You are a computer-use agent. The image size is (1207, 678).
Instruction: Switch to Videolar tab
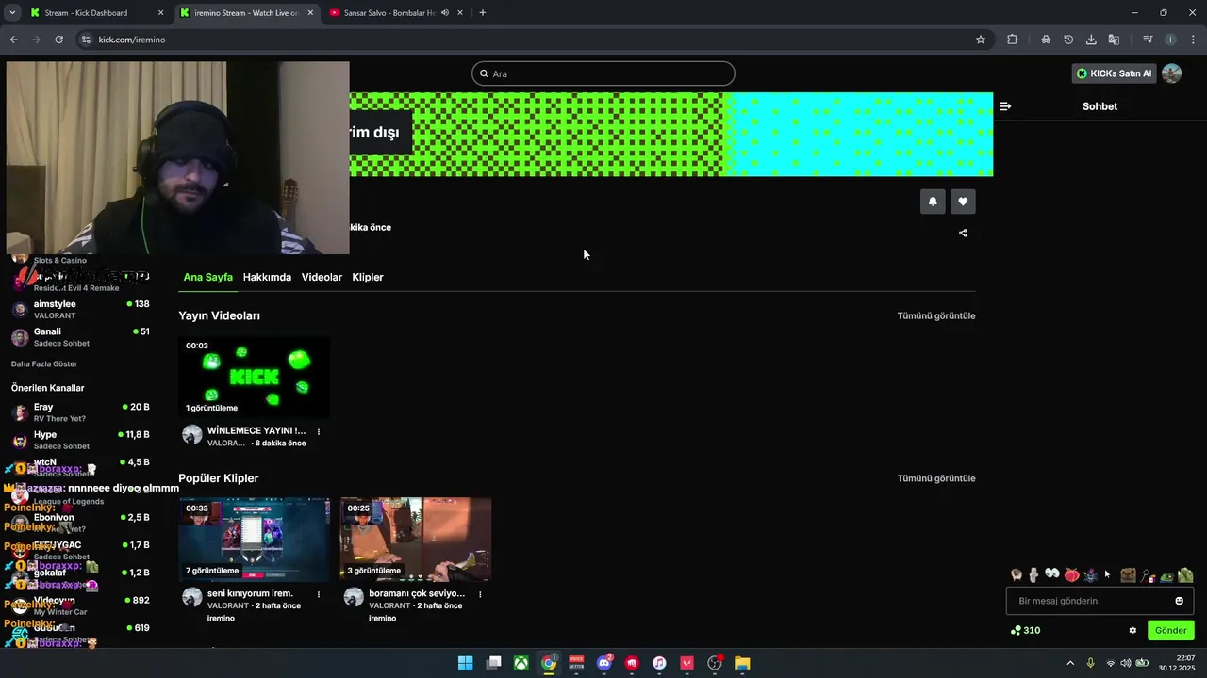tap(322, 277)
